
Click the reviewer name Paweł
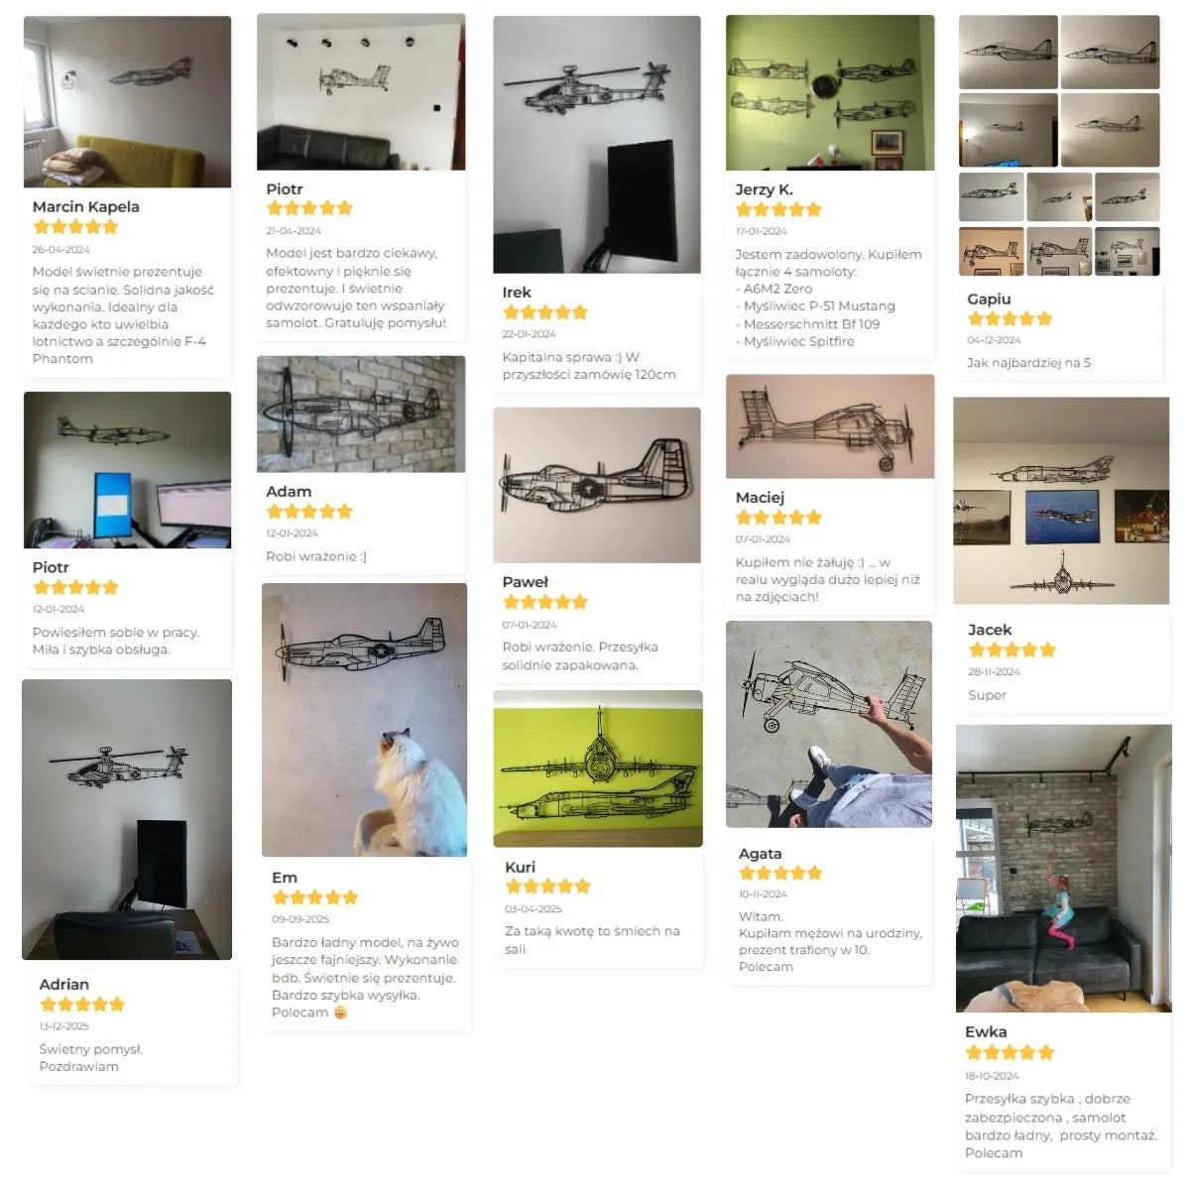(526, 582)
